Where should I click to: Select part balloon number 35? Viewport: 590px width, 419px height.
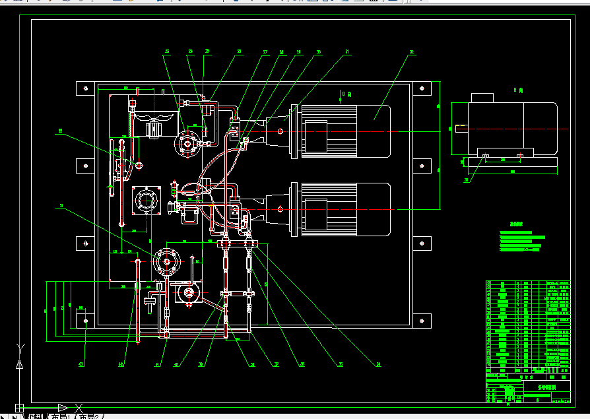(x=341, y=364)
